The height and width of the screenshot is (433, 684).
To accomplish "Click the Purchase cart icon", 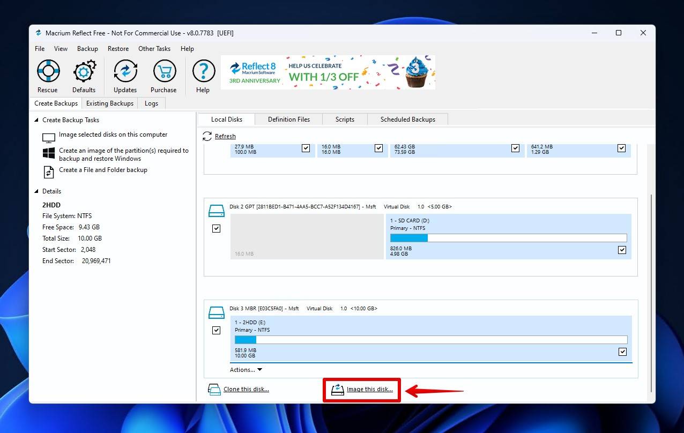I will tap(164, 71).
